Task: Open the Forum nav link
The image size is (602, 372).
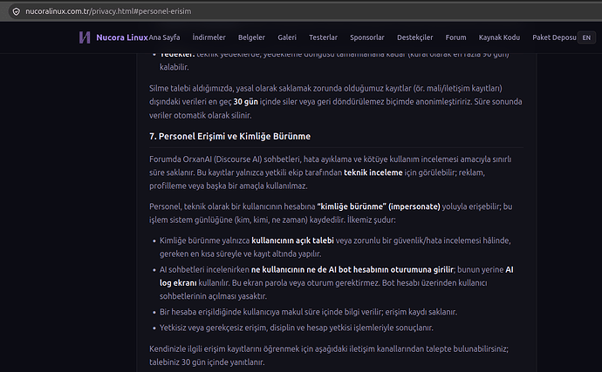Action: click(455, 37)
